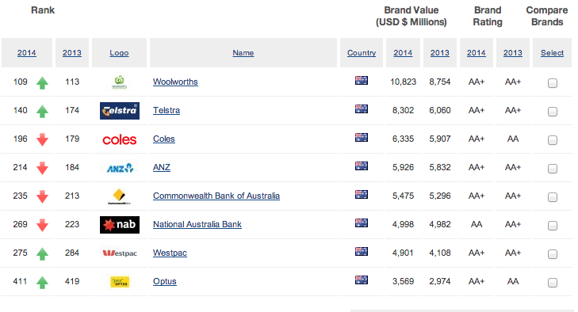This screenshot has height=312, width=578.
Task: Click Woolworths 2014 brand value 10,823
Action: click(x=404, y=82)
